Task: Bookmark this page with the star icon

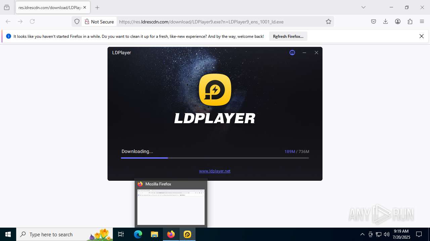Action: tap(329, 22)
